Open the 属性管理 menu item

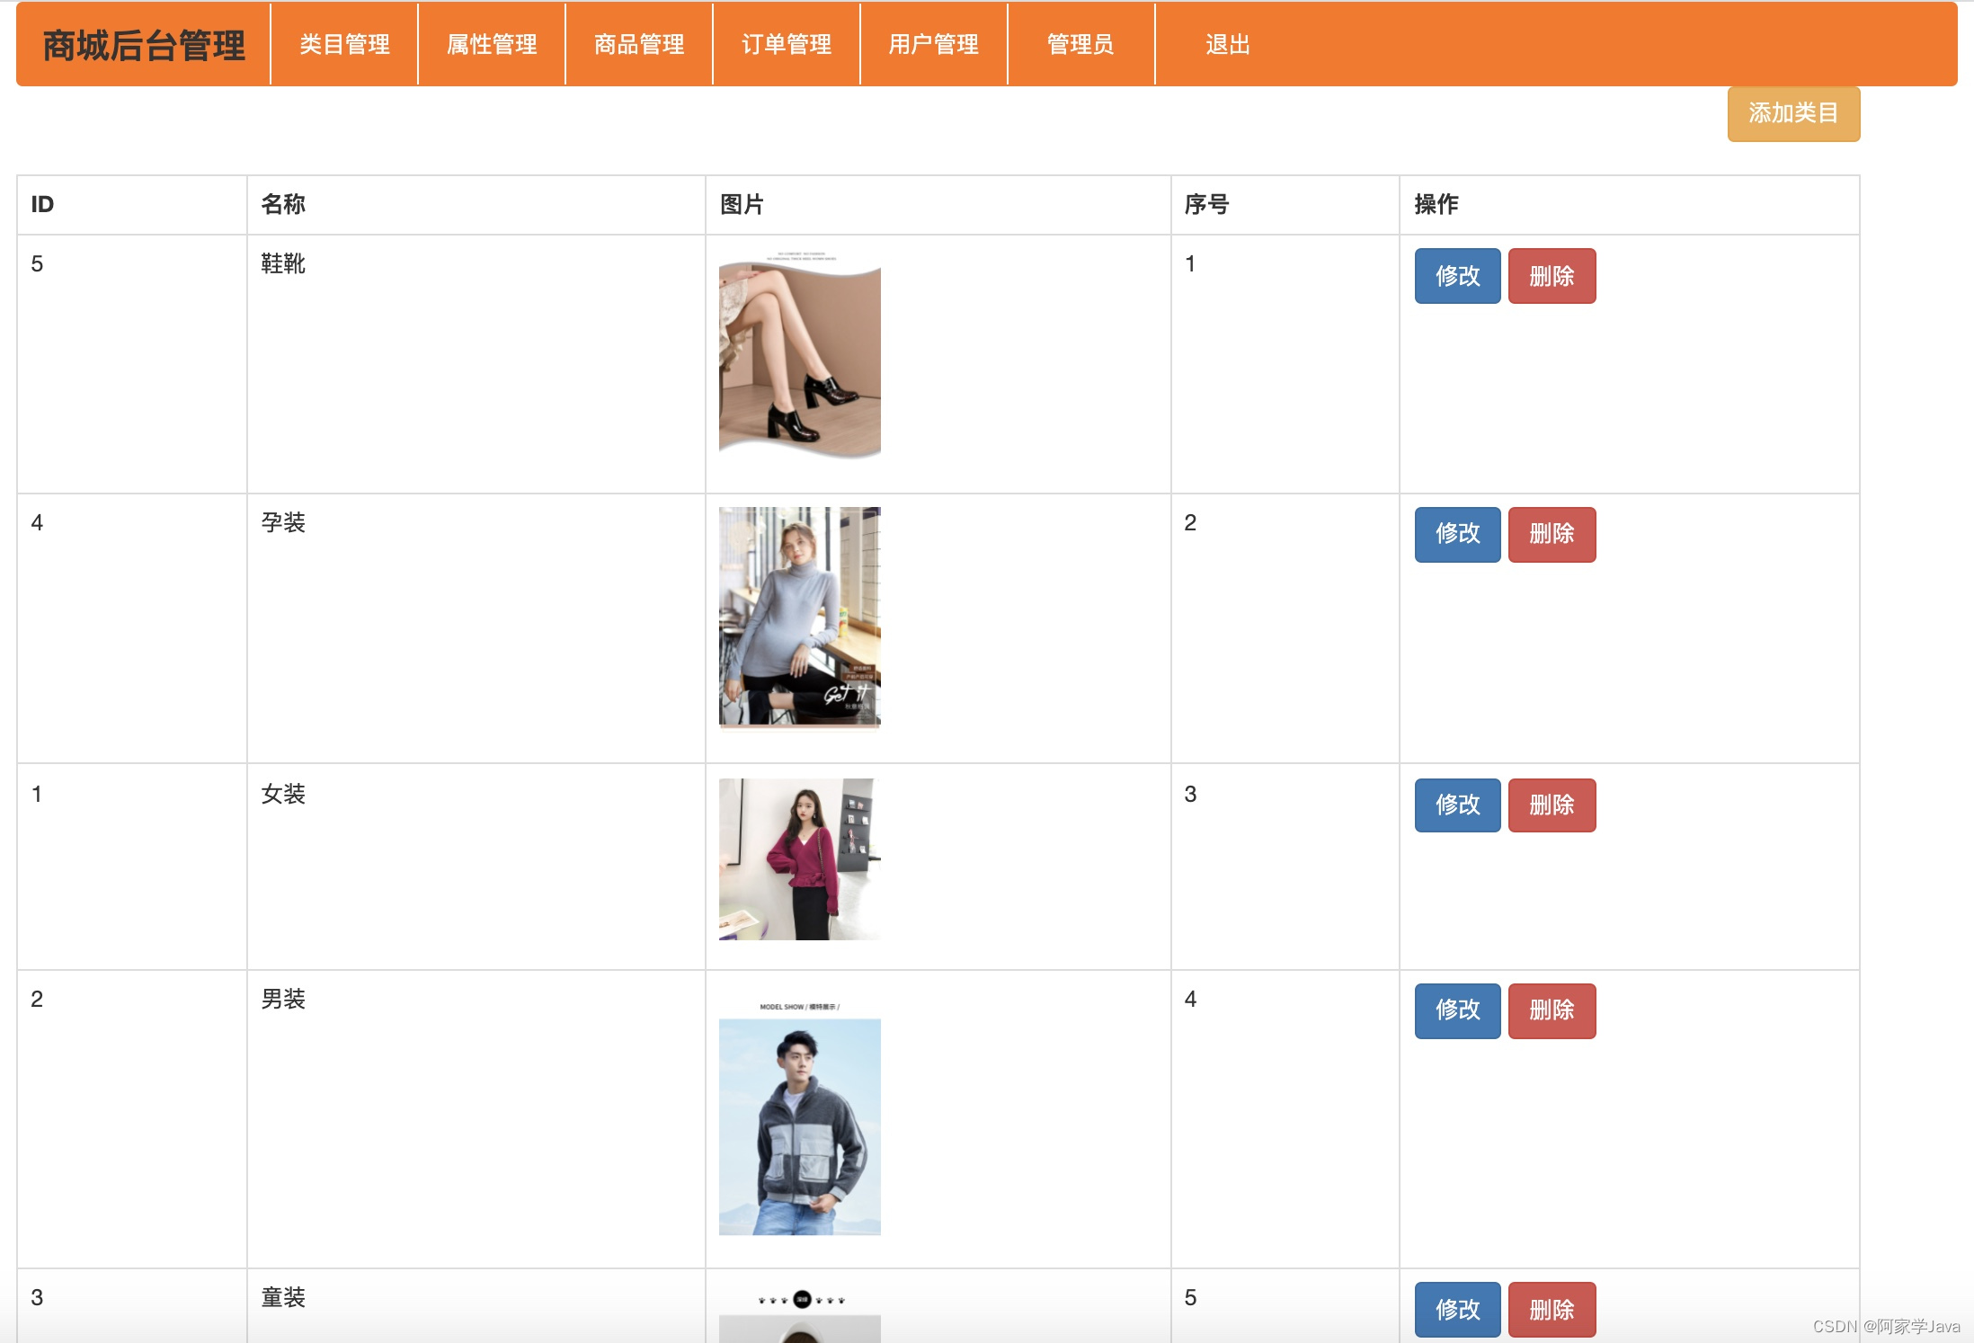[492, 44]
